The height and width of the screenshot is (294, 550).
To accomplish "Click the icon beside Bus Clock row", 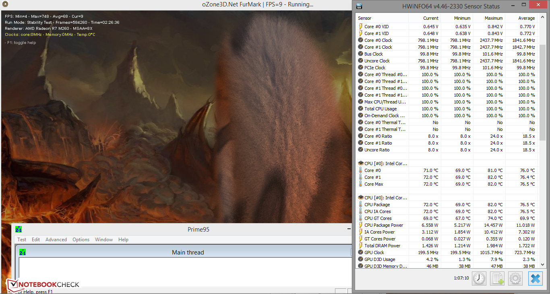I will [361, 54].
